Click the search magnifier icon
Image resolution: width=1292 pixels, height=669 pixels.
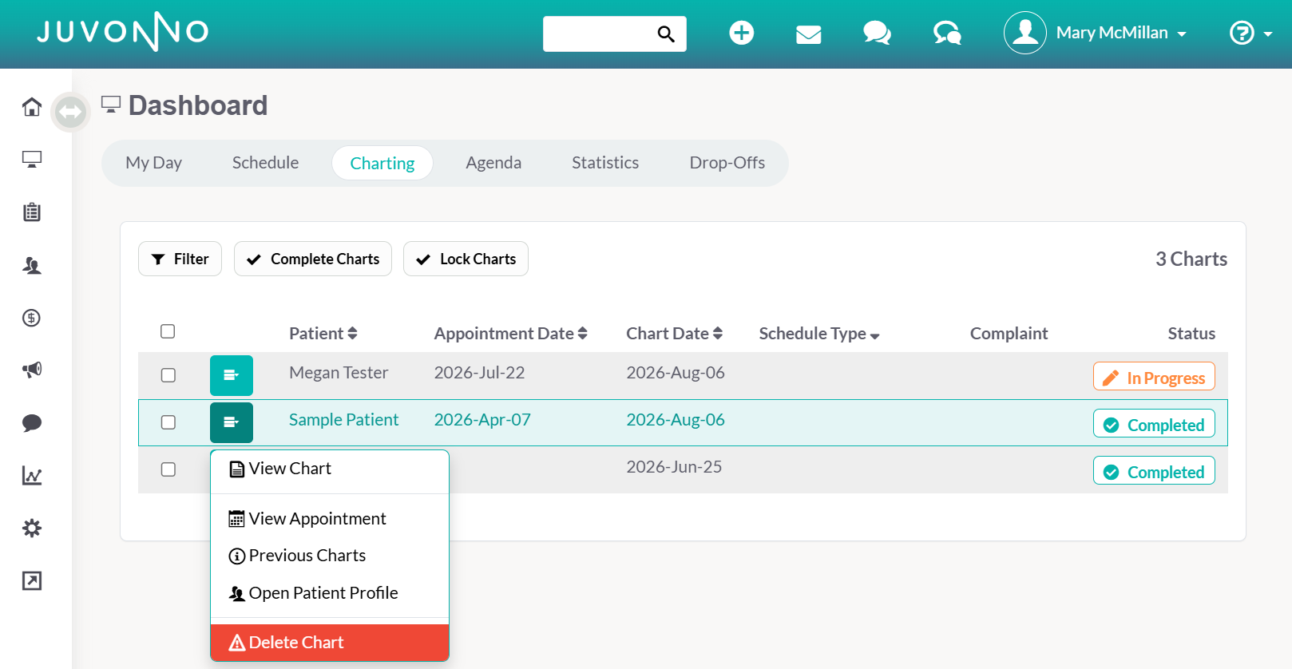(666, 34)
